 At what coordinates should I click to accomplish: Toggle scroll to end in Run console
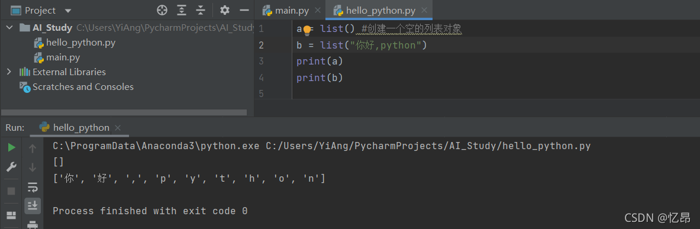pos(33,205)
